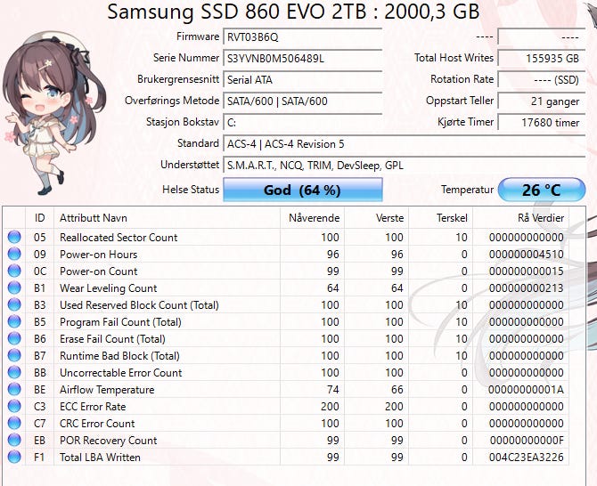Click the God (64 %) health status button
This screenshot has width=597, height=486.
pos(303,190)
